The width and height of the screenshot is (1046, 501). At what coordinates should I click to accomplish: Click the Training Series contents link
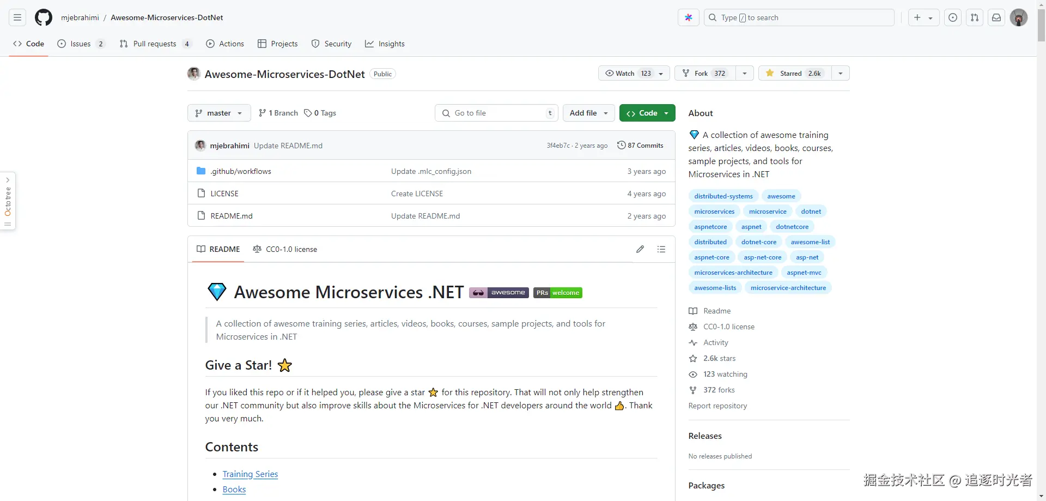point(250,474)
